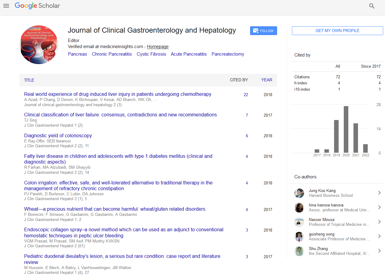The image size is (385, 276).
Task: Click Irina Ivanova Ivanova's avatar photo
Action: pyautogui.click(x=299, y=207)
